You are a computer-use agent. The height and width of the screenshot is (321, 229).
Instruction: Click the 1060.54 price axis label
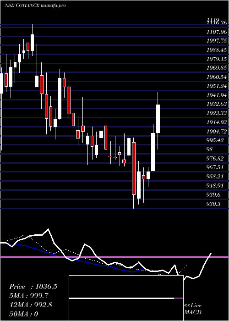217,77
